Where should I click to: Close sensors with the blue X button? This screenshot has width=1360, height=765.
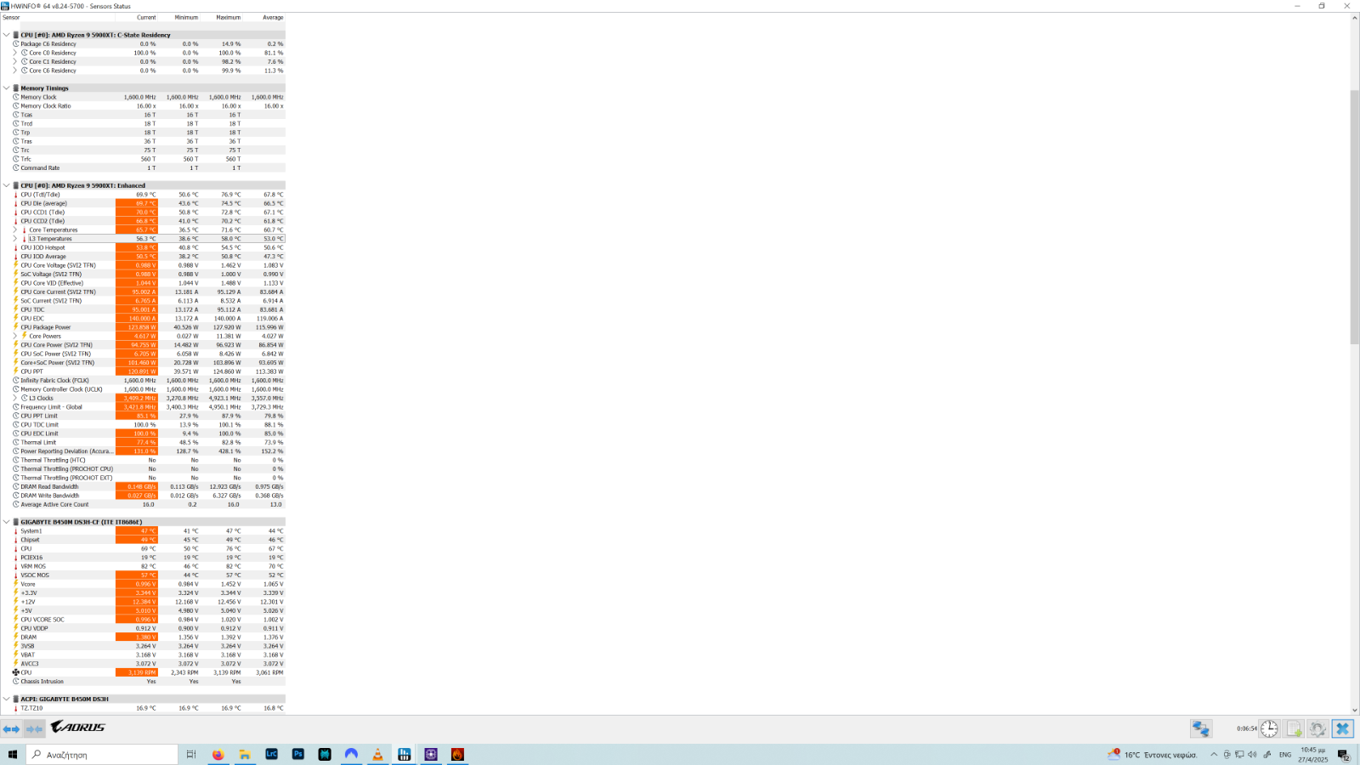click(1342, 728)
